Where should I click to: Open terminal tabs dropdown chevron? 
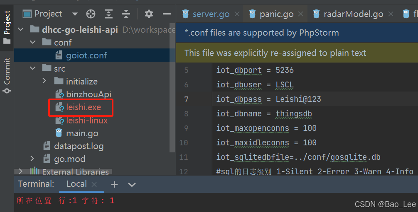[x=132, y=184]
